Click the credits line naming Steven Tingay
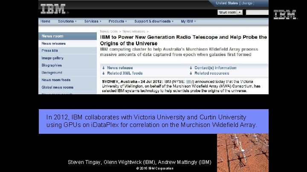Screen dimensions: 307x172 coord(139,162)
